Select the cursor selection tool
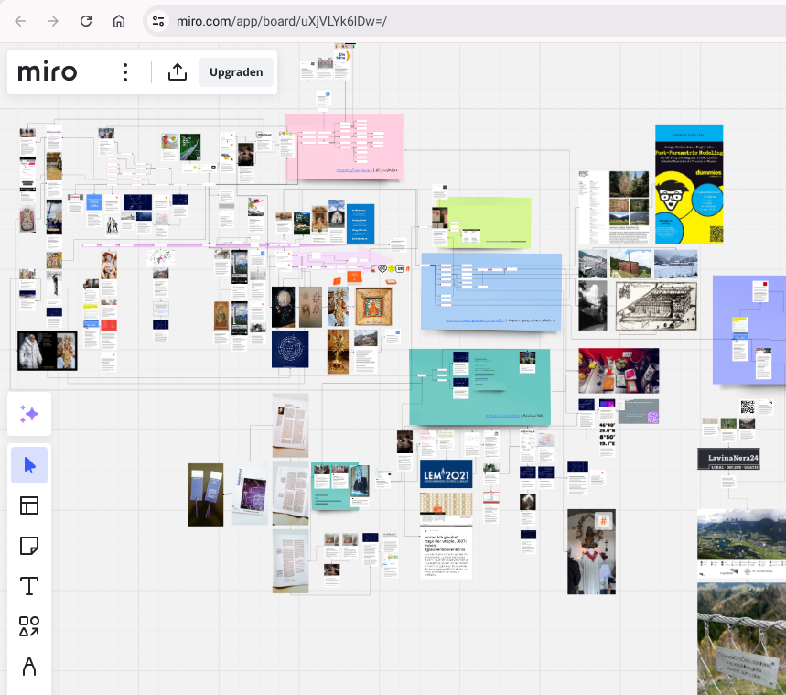The image size is (786, 695). pos(29,465)
